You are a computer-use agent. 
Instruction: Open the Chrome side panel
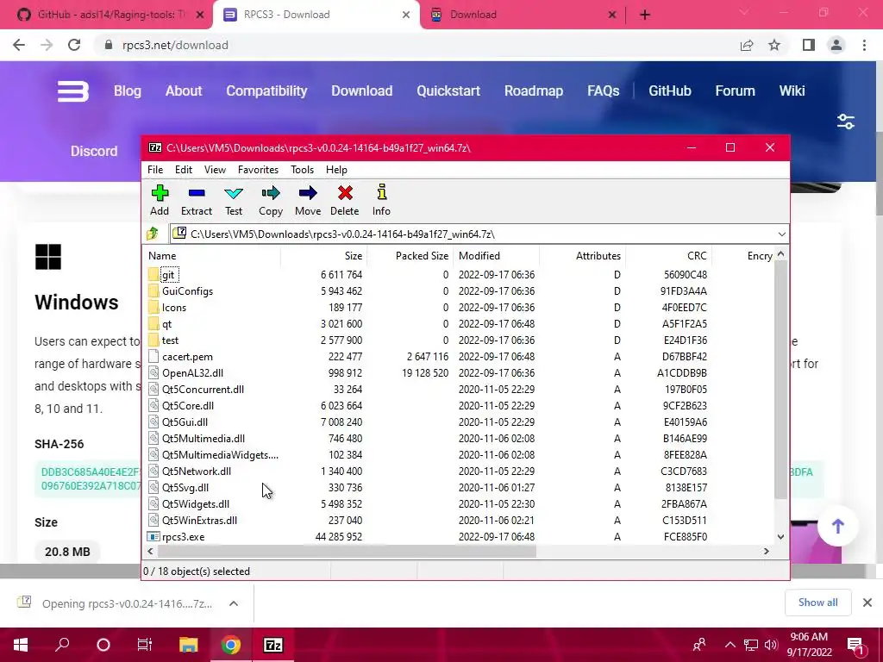point(809,45)
